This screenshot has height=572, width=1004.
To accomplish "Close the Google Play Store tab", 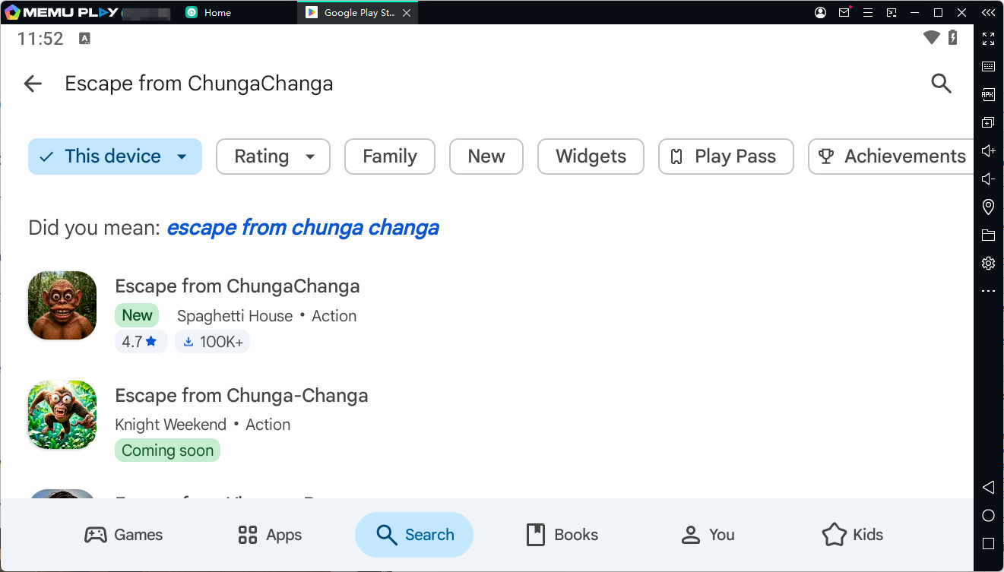I will [407, 13].
